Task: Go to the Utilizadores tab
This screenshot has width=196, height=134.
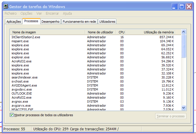Action: 107,22
